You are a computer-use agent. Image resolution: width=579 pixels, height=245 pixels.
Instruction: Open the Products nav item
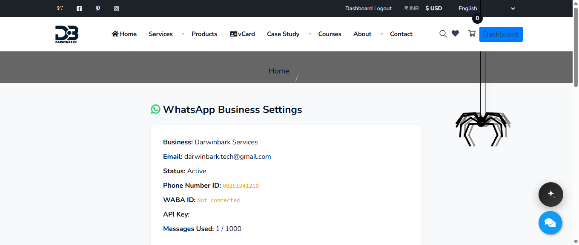[x=204, y=34]
